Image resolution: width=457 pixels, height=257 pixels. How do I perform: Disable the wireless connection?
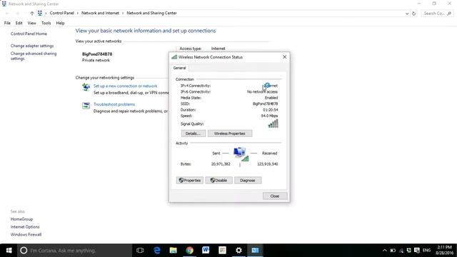click(219, 181)
